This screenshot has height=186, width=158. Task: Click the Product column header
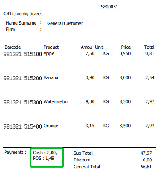(51, 47)
